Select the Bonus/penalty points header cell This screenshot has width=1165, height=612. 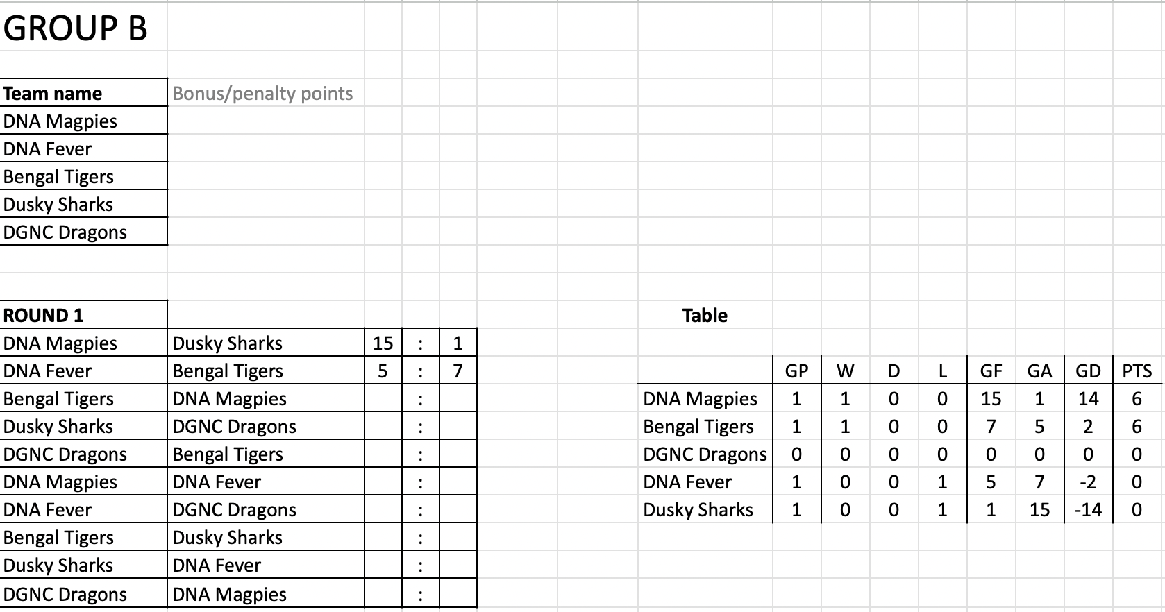point(262,94)
